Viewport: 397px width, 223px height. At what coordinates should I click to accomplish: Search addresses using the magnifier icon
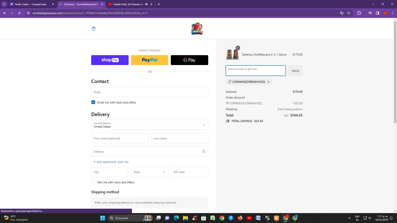[204, 151]
